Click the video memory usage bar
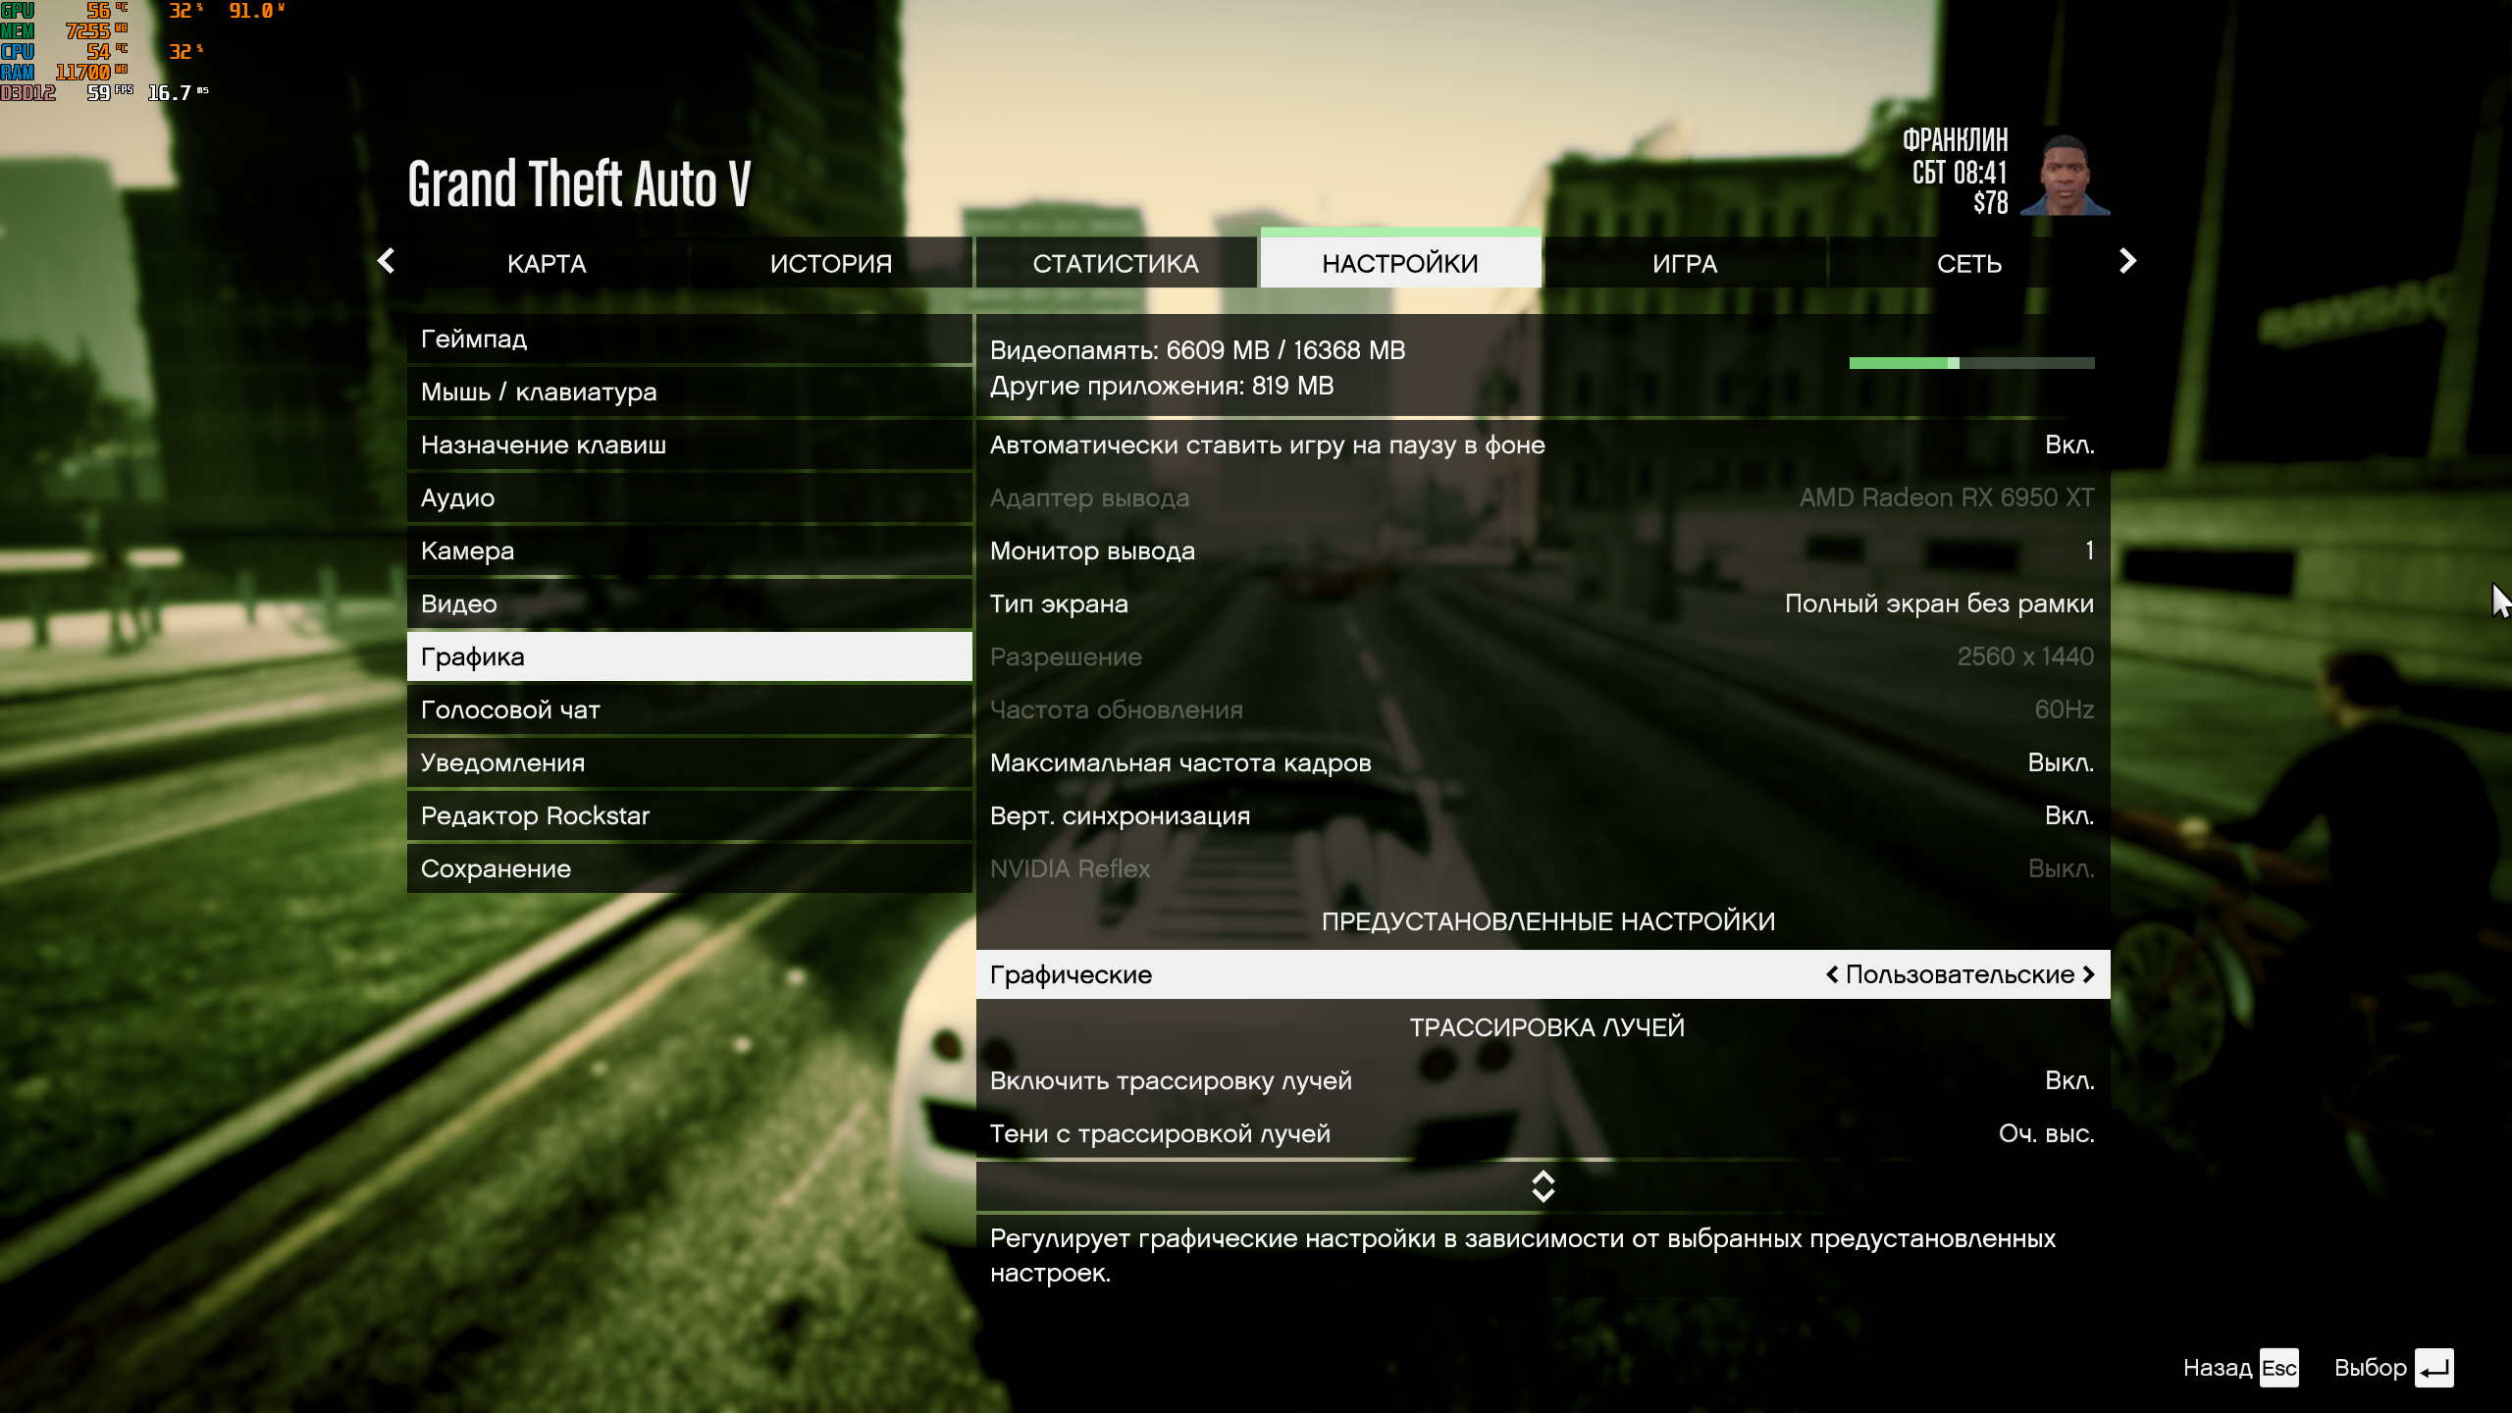Viewport: 2512px width, 1413px height. coord(1972,363)
